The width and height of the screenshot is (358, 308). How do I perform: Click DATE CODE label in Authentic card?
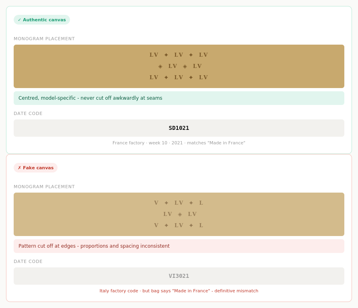(28, 113)
